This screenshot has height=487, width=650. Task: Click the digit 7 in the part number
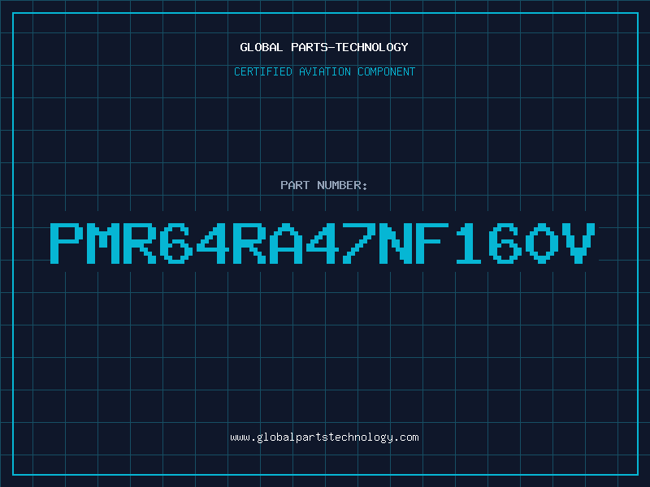358,243
